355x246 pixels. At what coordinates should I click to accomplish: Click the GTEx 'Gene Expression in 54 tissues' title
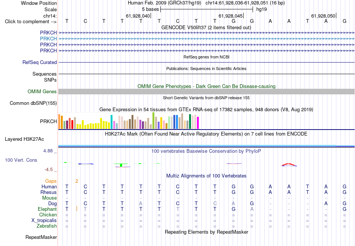206,110
